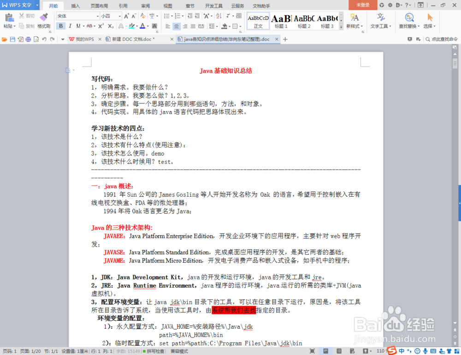Open the 视图 (View) tab
This screenshot has width=461, height=355.
pyautogui.click(x=168, y=6)
